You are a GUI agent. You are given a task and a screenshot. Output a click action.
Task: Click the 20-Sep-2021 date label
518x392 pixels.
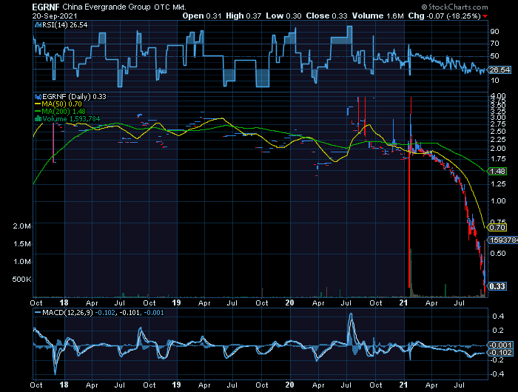55,16
